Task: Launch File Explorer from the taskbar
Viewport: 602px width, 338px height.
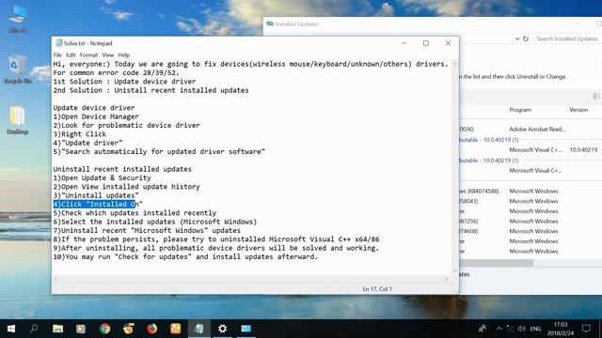Action: coord(58,329)
